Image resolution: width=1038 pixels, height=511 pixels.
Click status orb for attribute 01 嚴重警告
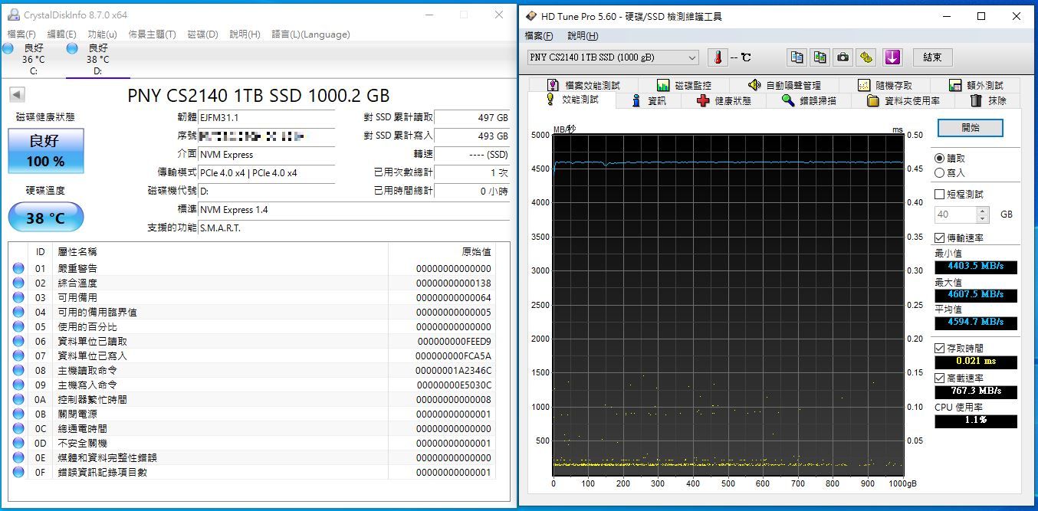click(18, 269)
